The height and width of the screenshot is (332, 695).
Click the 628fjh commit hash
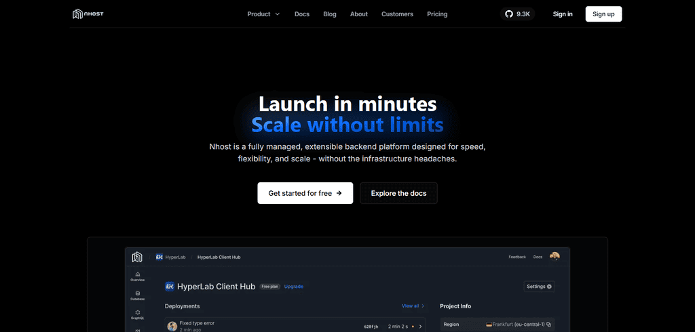pyautogui.click(x=371, y=327)
